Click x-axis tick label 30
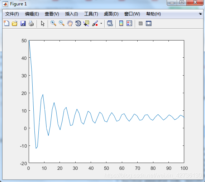205x182 pixels. 75,168
